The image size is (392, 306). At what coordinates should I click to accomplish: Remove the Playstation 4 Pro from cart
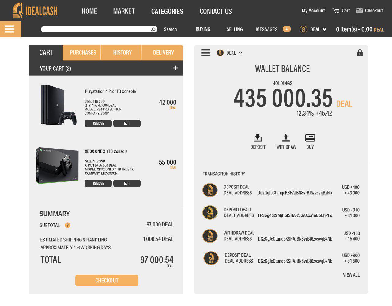point(98,123)
